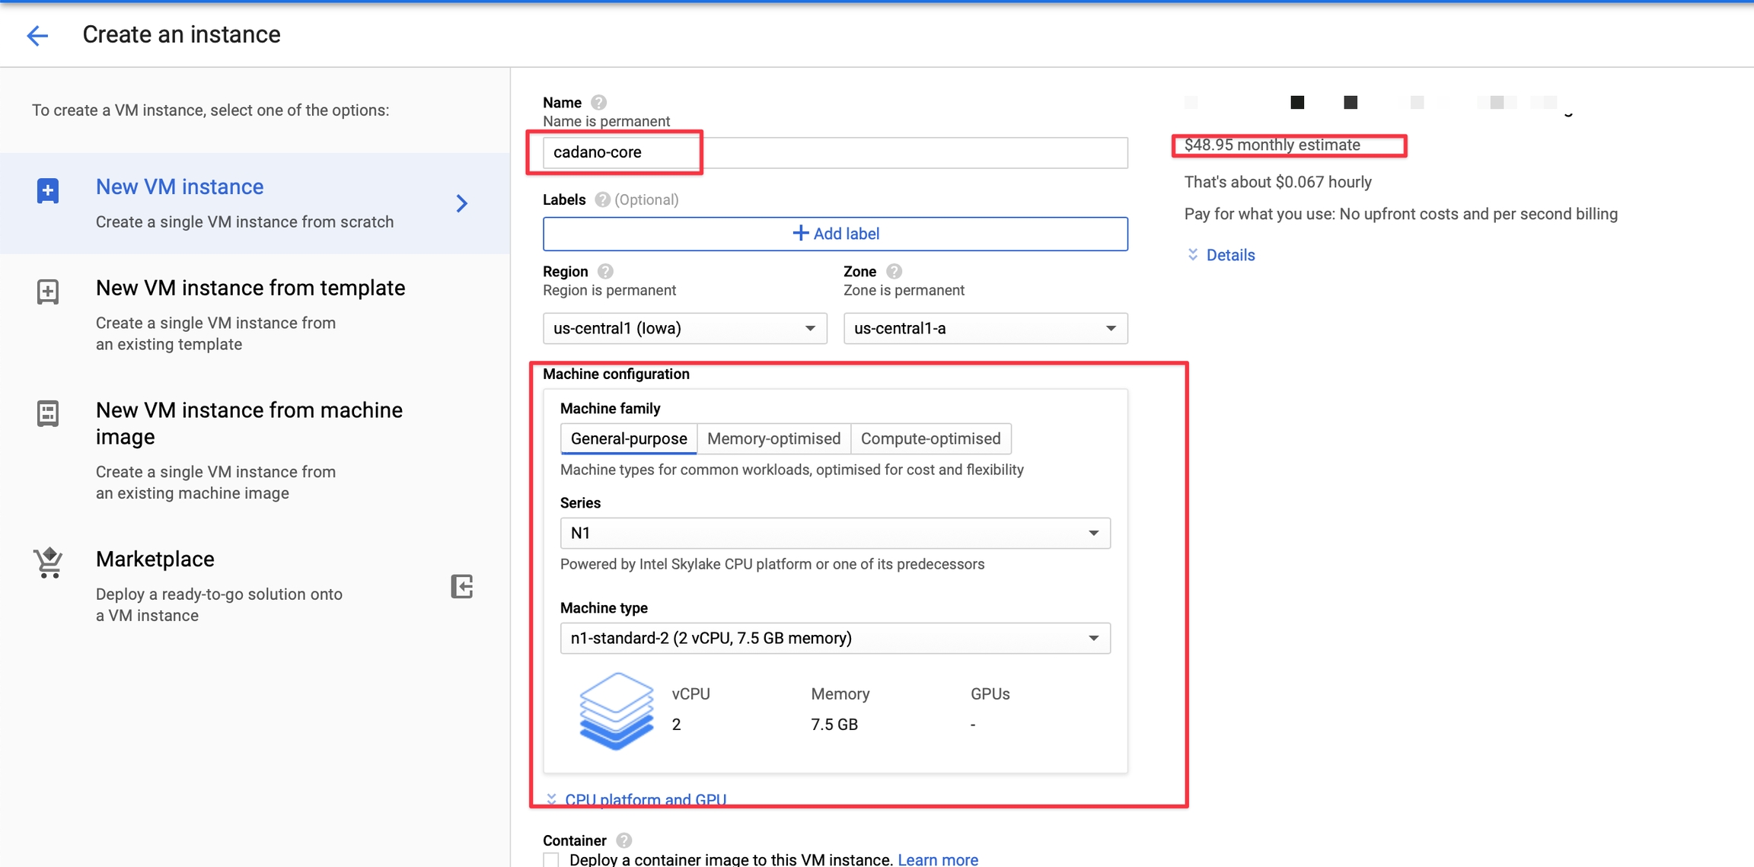Enable deploy container image checkbox

click(x=551, y=859)
